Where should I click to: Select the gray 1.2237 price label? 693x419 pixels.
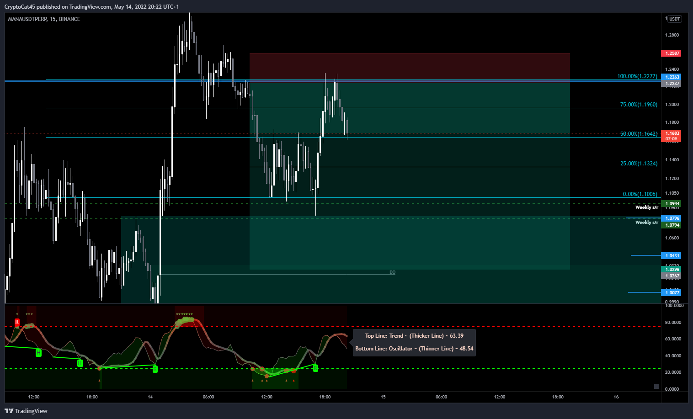[671, 84]
